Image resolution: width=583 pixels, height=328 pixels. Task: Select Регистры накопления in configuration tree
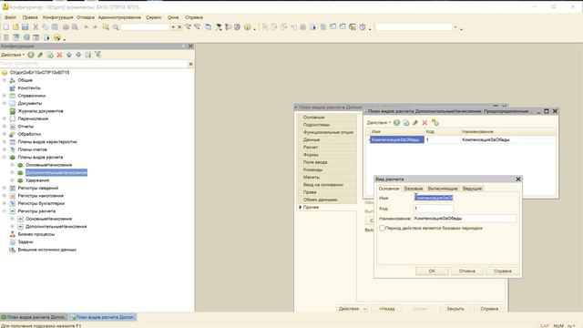coord(40,196)
